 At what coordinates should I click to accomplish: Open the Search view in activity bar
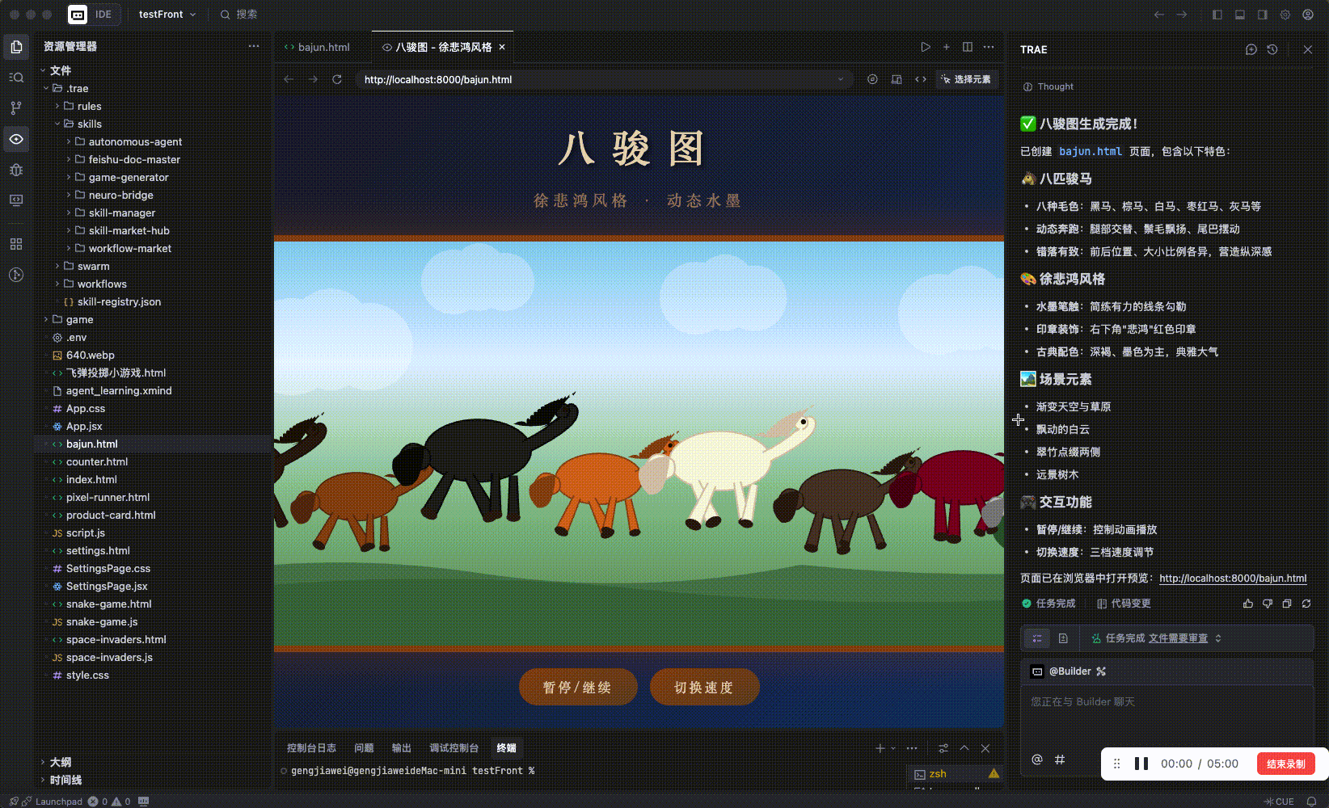[x=16, y=78]
